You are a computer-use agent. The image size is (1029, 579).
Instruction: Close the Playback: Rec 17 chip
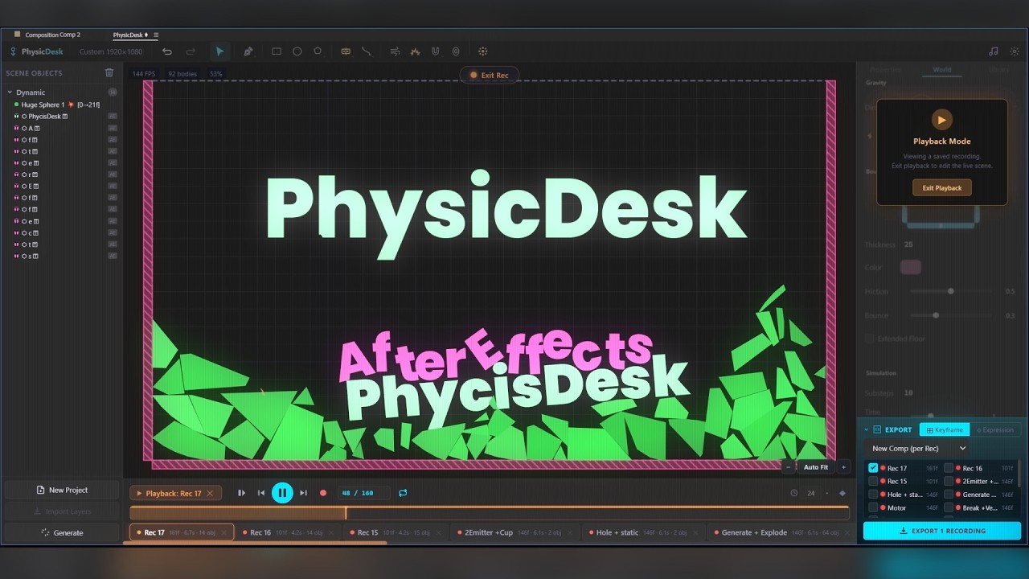pos(210,494)
